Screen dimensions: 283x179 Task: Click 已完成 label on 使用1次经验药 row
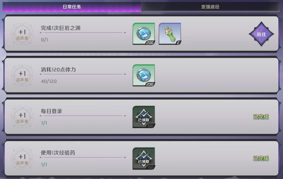(261, 159)
